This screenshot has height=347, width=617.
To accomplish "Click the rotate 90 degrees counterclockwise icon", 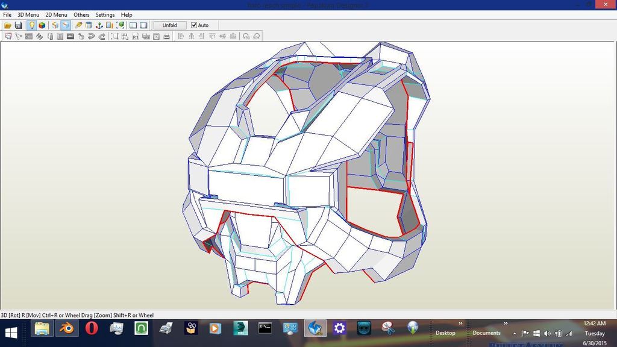I will tap(246, 36).
